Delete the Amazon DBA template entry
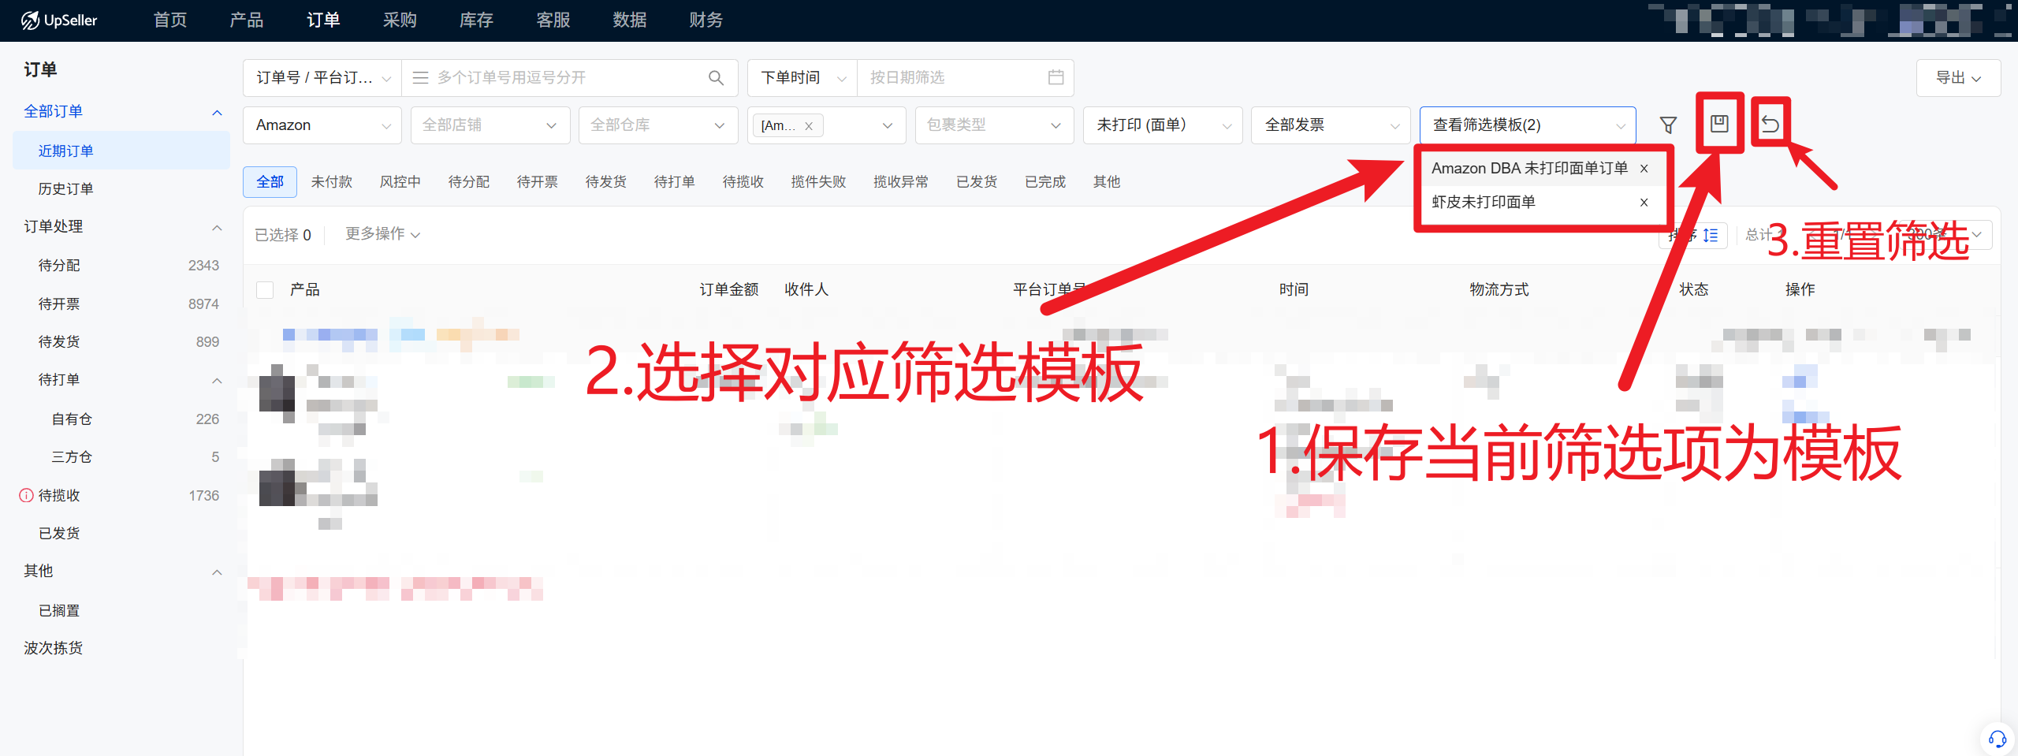 tap(1644, 169)
